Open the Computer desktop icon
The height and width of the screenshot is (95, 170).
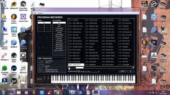coord(5,31)
